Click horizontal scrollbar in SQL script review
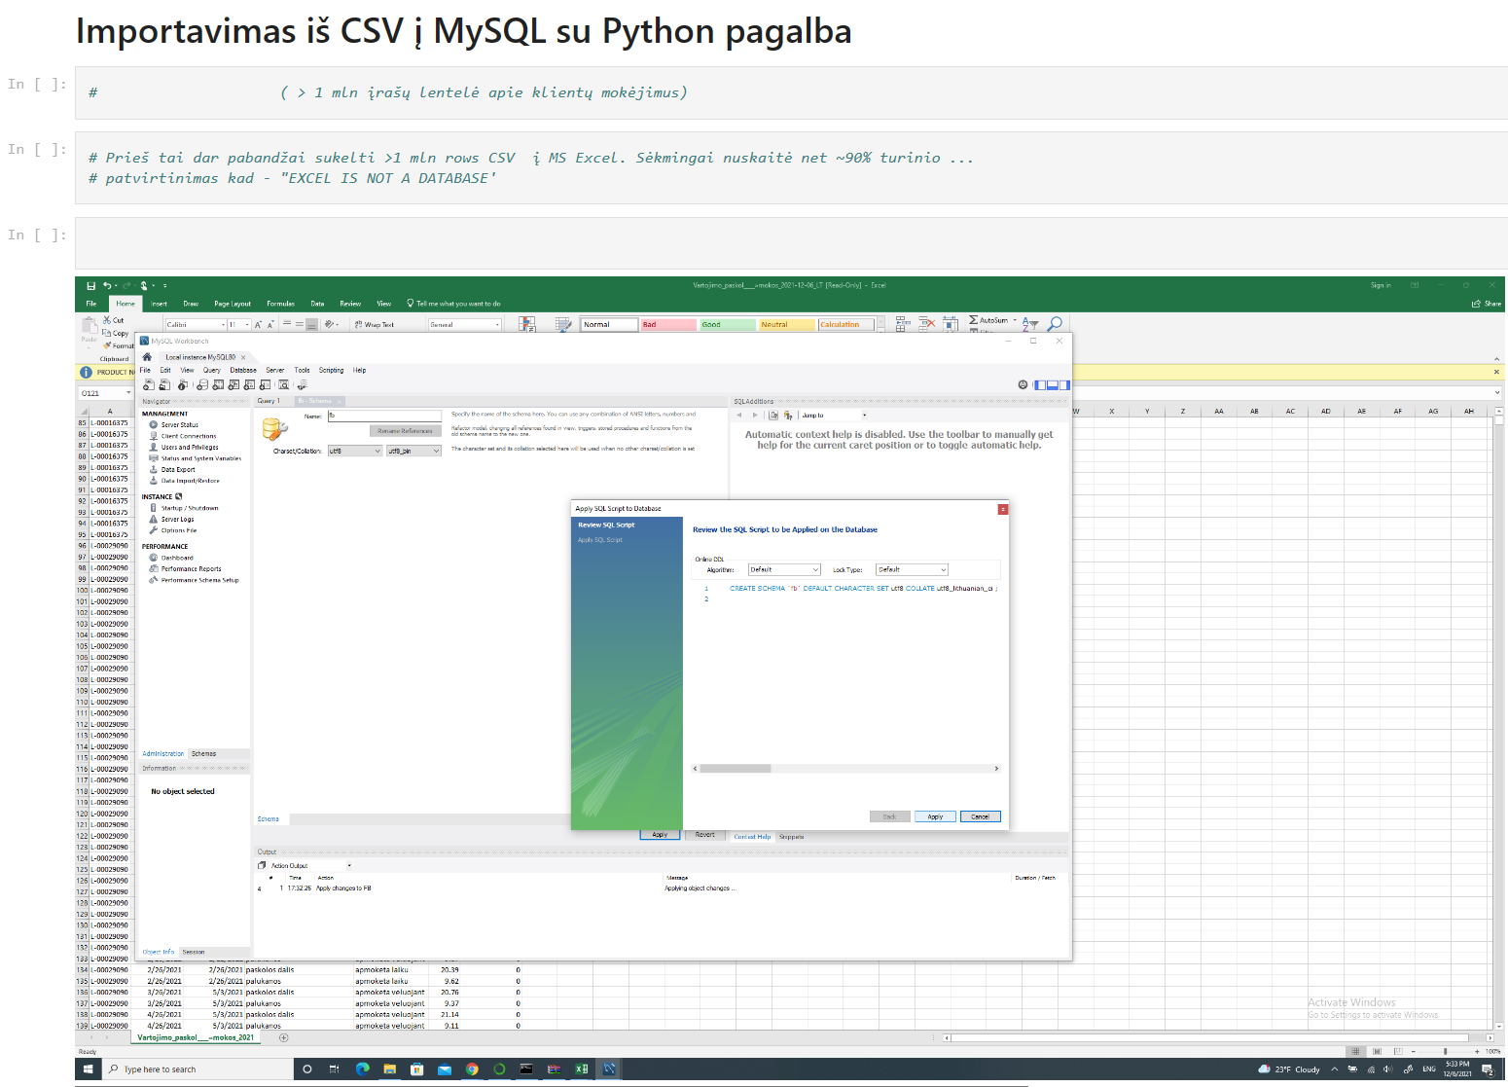The width and height of the screenshot is (1508, 1087). [845, 769]
